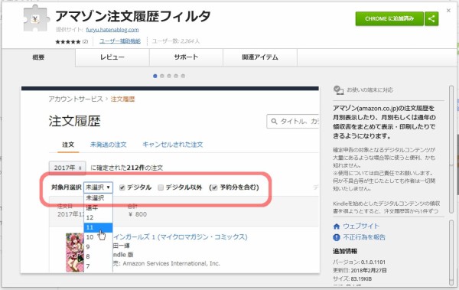Select the fourth carousel dot
The width and height of the screenshot is (459, 290).
coord(176,77)
